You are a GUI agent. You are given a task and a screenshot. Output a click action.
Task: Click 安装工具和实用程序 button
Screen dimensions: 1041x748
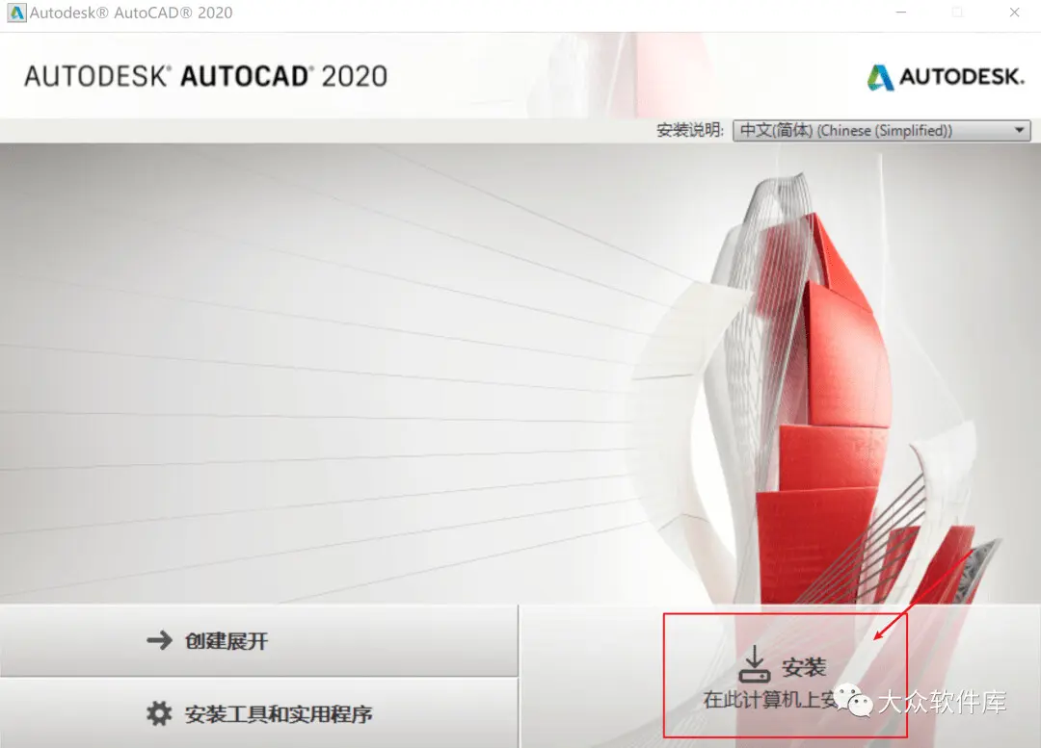coord(259,713)
